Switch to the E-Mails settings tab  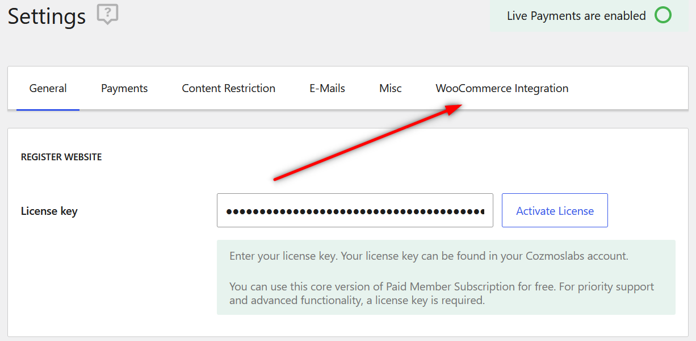click(x=327, y=88)
